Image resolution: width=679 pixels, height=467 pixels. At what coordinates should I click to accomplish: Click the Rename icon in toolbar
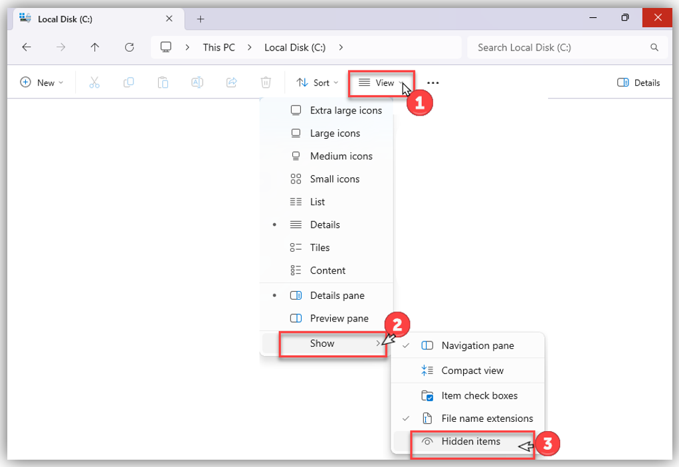tap(197, 82)
